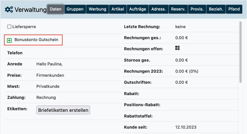
Task: Show the Adress. tab
Action: [158, 9]
